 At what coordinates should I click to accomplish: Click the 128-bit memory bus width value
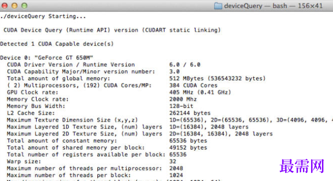pos(181,106)
